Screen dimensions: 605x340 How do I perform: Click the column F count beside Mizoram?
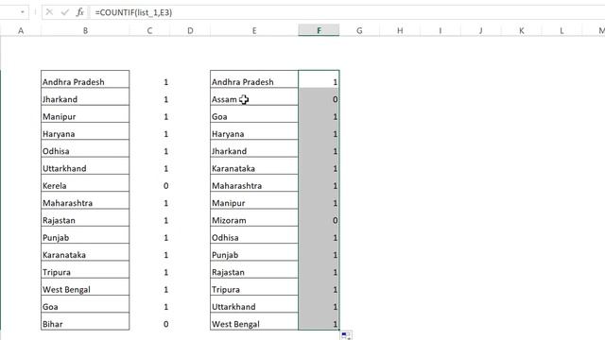coord(320,218)
